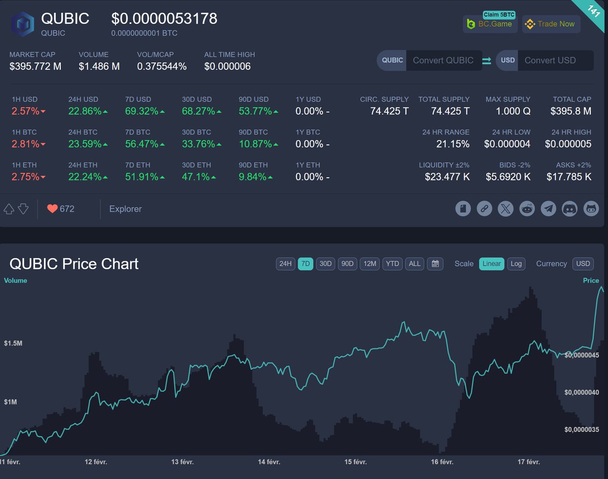The width and height of the screenshot is (608, 479).
Task: Open the calendar date range picker
Action: (435, 264)
